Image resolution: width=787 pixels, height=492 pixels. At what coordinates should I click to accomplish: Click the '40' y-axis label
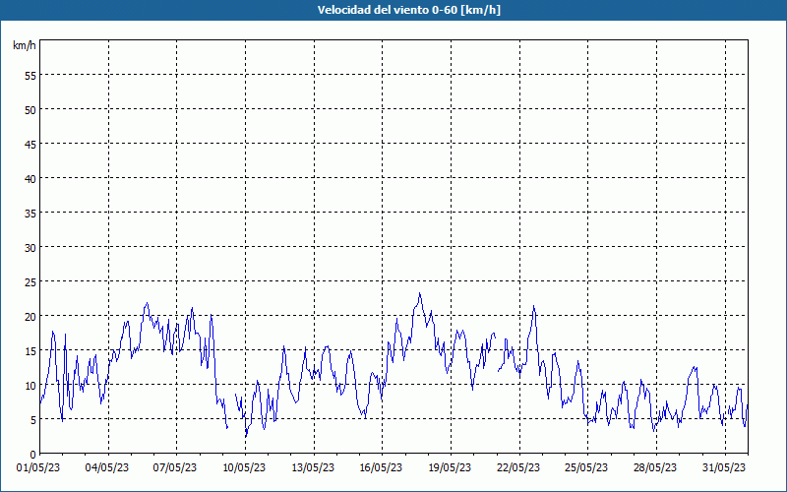[30, 179]
